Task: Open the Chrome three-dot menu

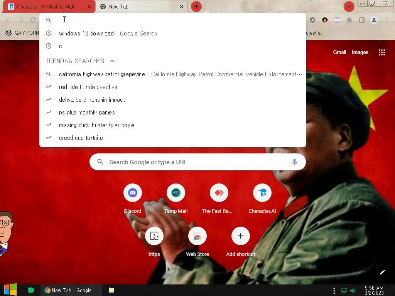Action: (387, 20)
